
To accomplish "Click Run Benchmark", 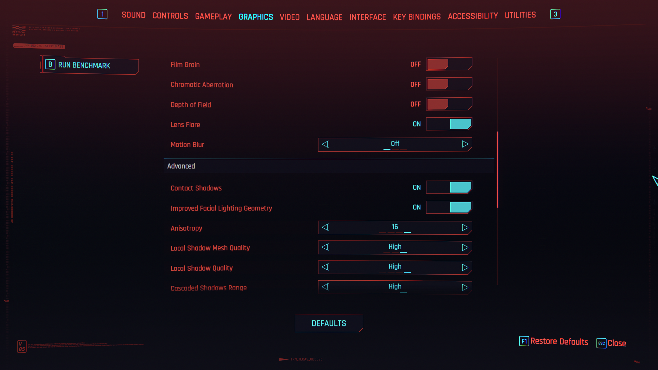I will click(x=89, y=65).
